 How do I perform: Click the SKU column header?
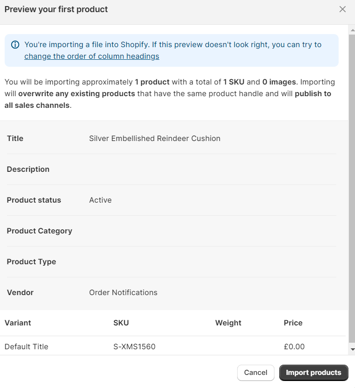(121, 323)
